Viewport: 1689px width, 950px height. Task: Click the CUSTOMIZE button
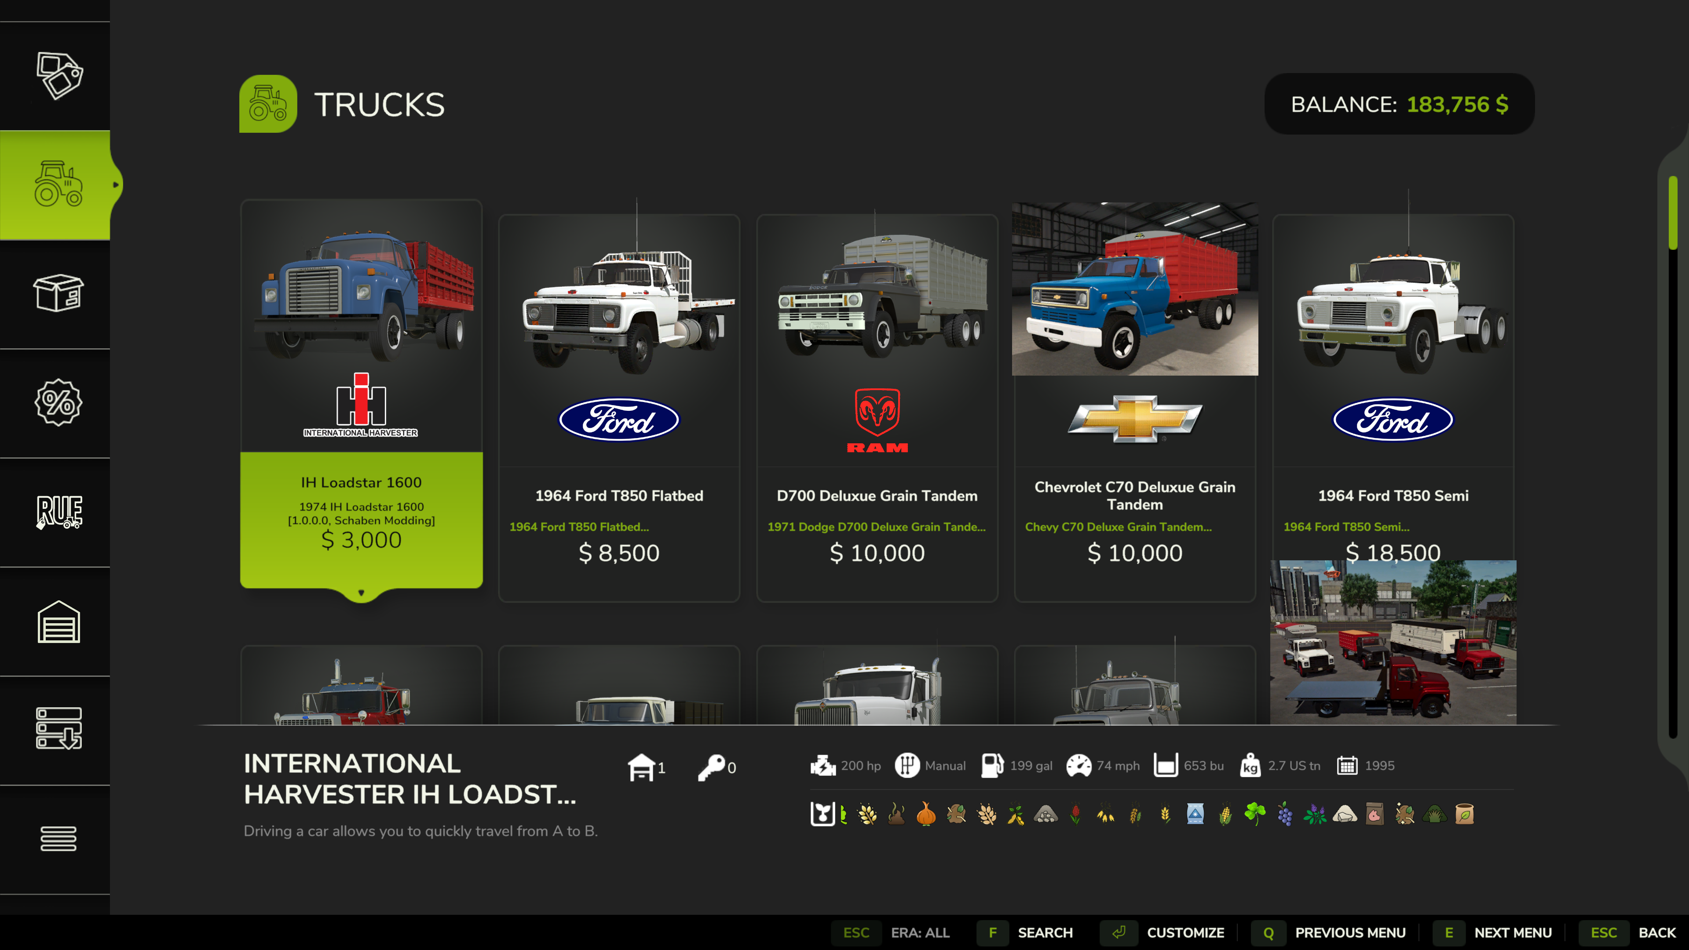[x=1163, y=932]
